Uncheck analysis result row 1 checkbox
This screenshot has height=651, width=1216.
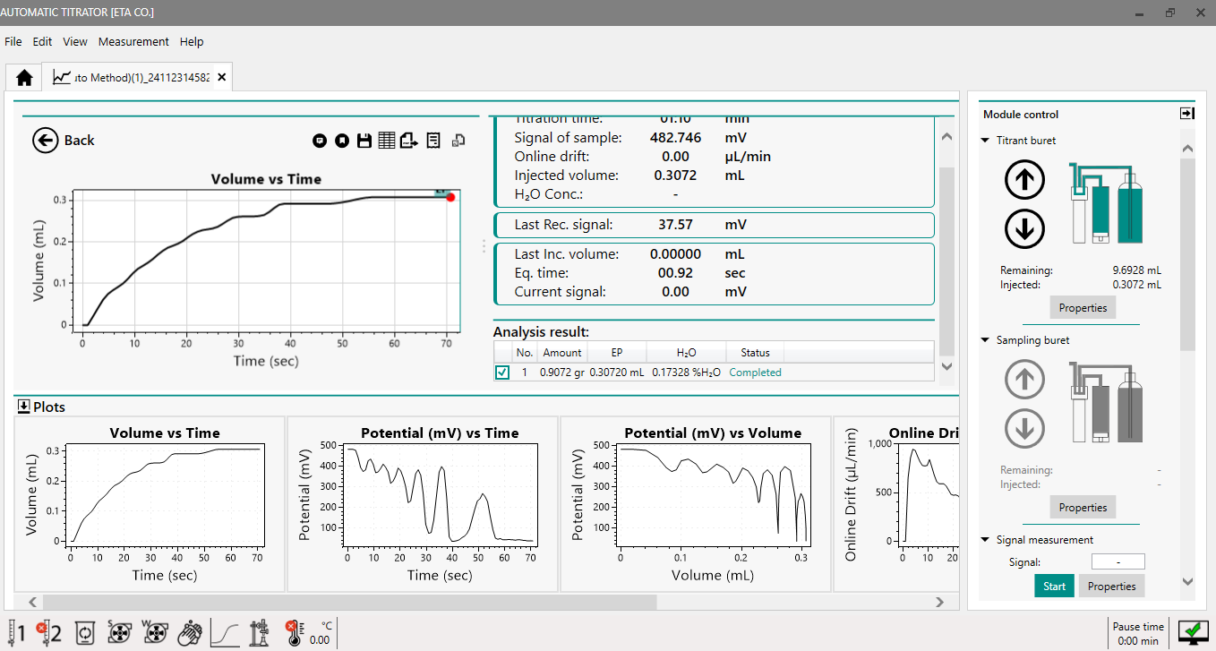502,373
